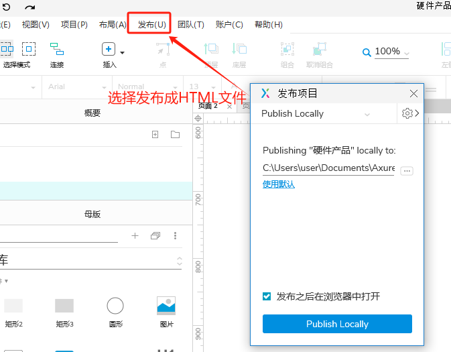The image size is (451, 352).
Task: Select the 矩形2 widget
Action: [x=13, y=312]
